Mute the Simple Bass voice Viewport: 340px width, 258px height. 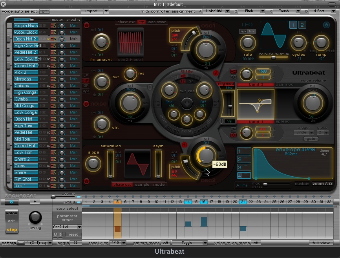tap(51, 26)
